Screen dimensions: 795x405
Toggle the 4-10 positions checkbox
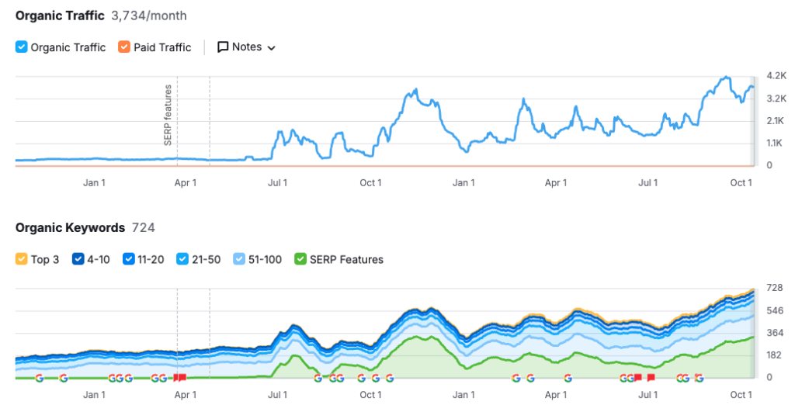click(78, 259)
